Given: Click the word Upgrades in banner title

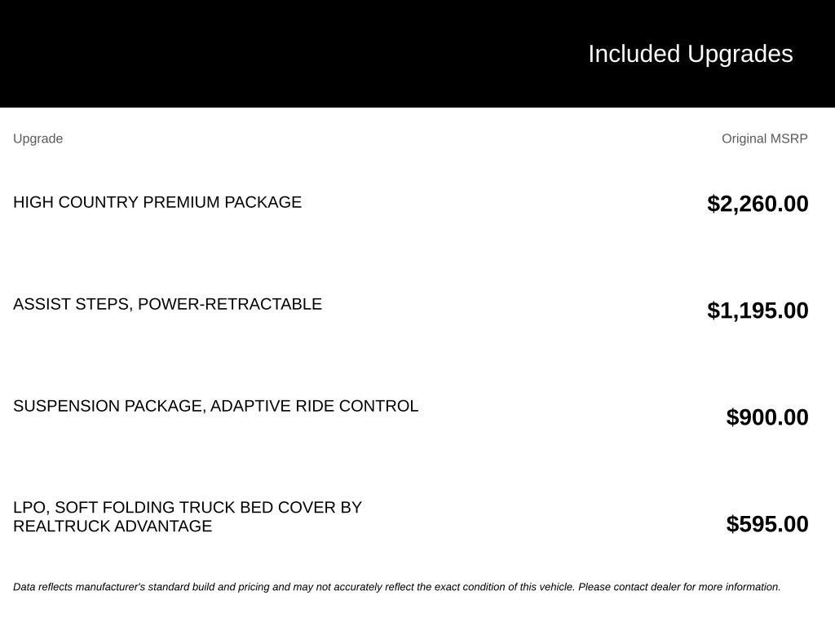Looking at the screenshot, I should pos(740,55).
